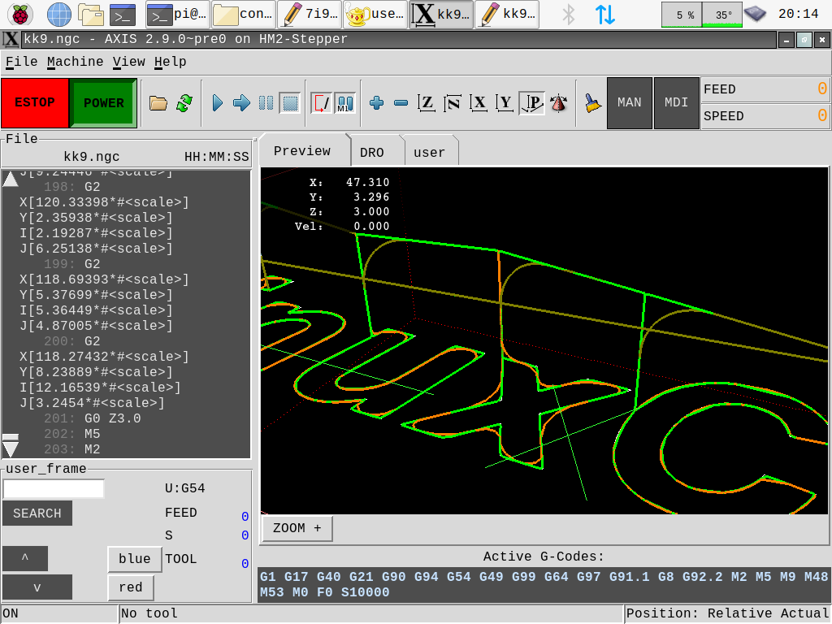Viewport: 832px width, 624px height.
Task: Switch to Z top view icon
Action: pos(427,103)
